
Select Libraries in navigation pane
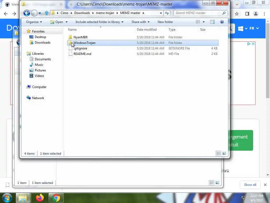(x=38, y=53)
